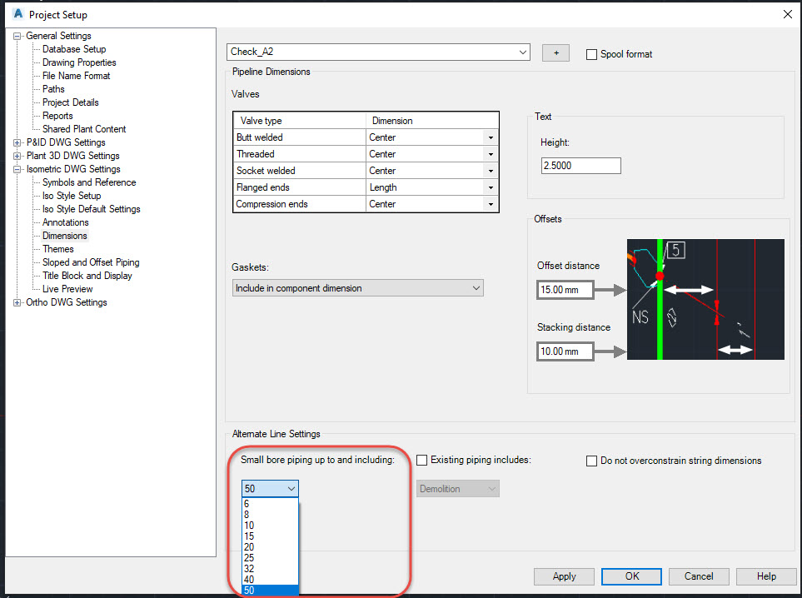
Task: Enable the Spool format checkbox
Action: (592, 54)
